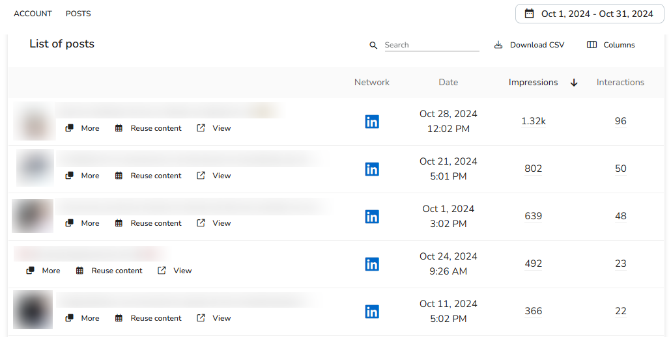Open external View icon for Oct 21 post
The width and height of the screenshot is (671, 337).
(x=201, y=175)
